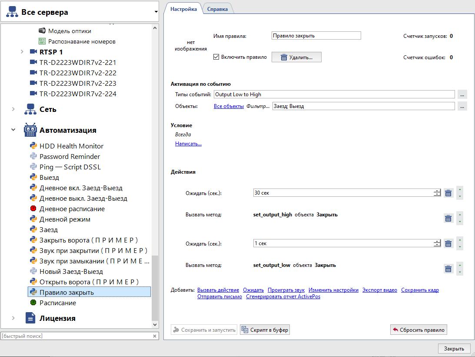This screenshot has width=475, height=357.
Task: Open the All servers dropdown arrow
Action: coord(156,12)
